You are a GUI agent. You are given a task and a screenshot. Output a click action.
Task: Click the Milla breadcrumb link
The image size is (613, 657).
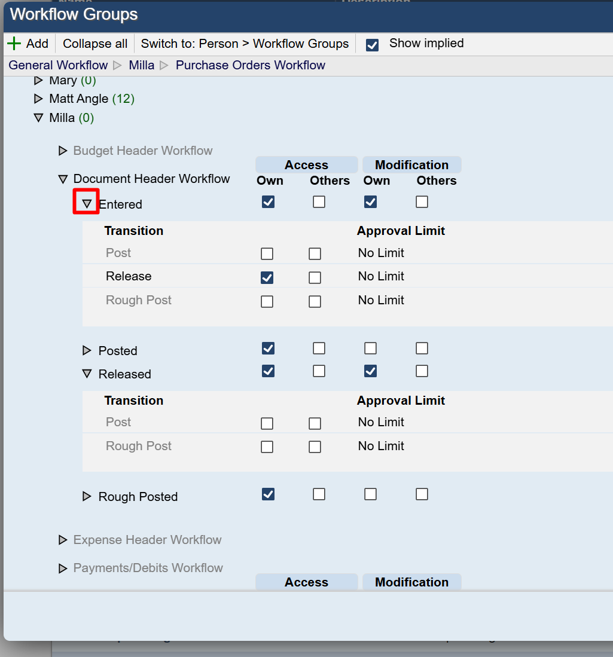(x=142, y=65)
